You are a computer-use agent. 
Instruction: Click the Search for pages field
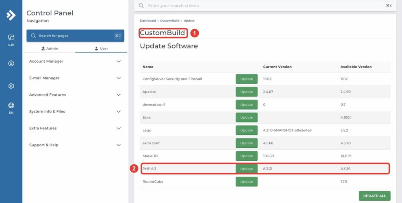(x=75, y=36)
